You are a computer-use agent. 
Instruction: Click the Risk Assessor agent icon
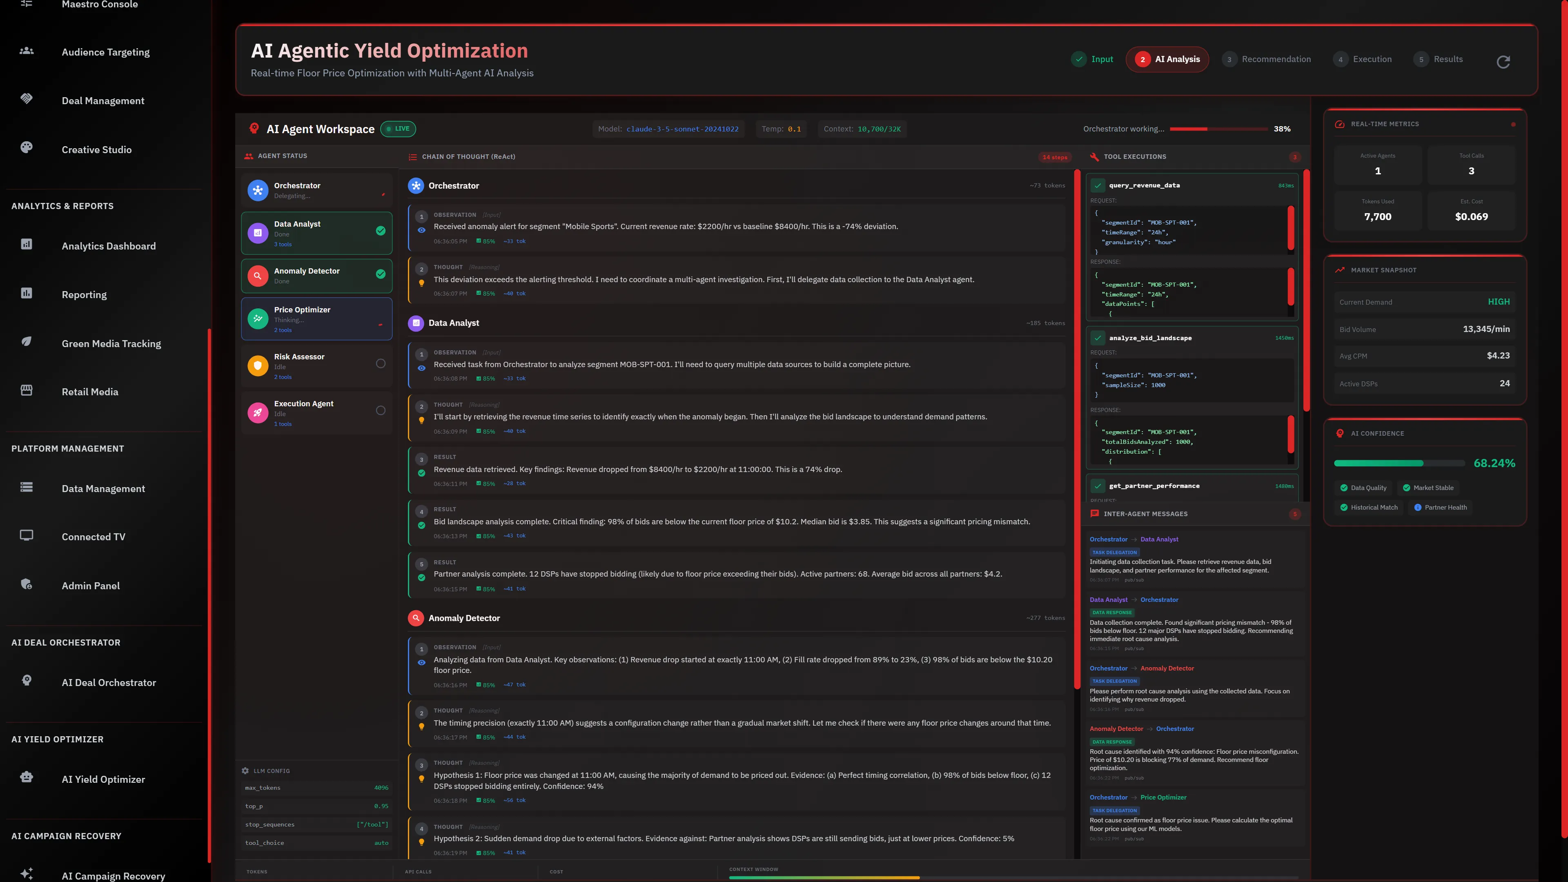click(258, 365)
